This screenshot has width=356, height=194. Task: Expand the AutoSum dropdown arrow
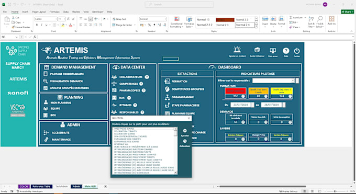coord(305,17)
